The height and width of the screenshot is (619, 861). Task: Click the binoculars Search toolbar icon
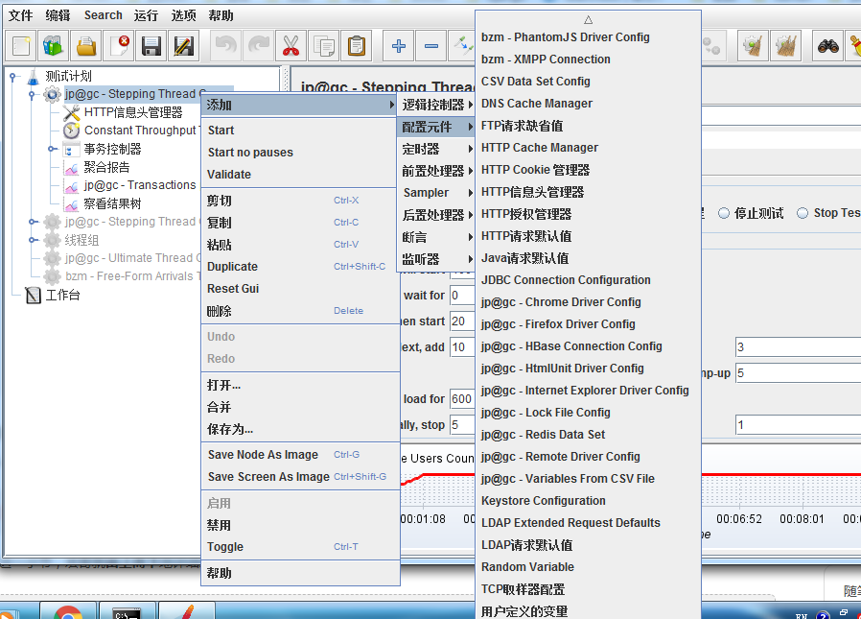[827, 45]
